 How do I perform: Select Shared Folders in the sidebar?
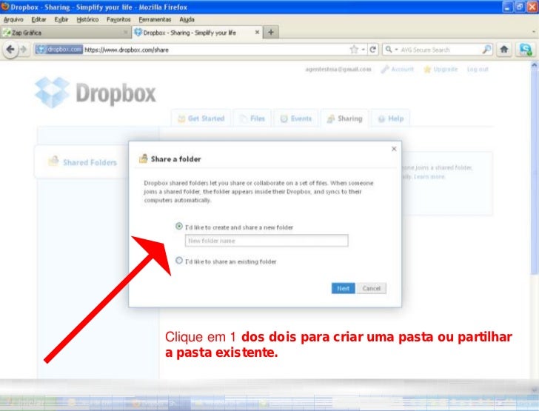pyautogui.click(x=82, y=161)
